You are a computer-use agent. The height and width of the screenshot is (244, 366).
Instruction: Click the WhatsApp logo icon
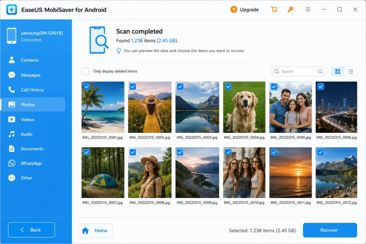click(12, 163)
